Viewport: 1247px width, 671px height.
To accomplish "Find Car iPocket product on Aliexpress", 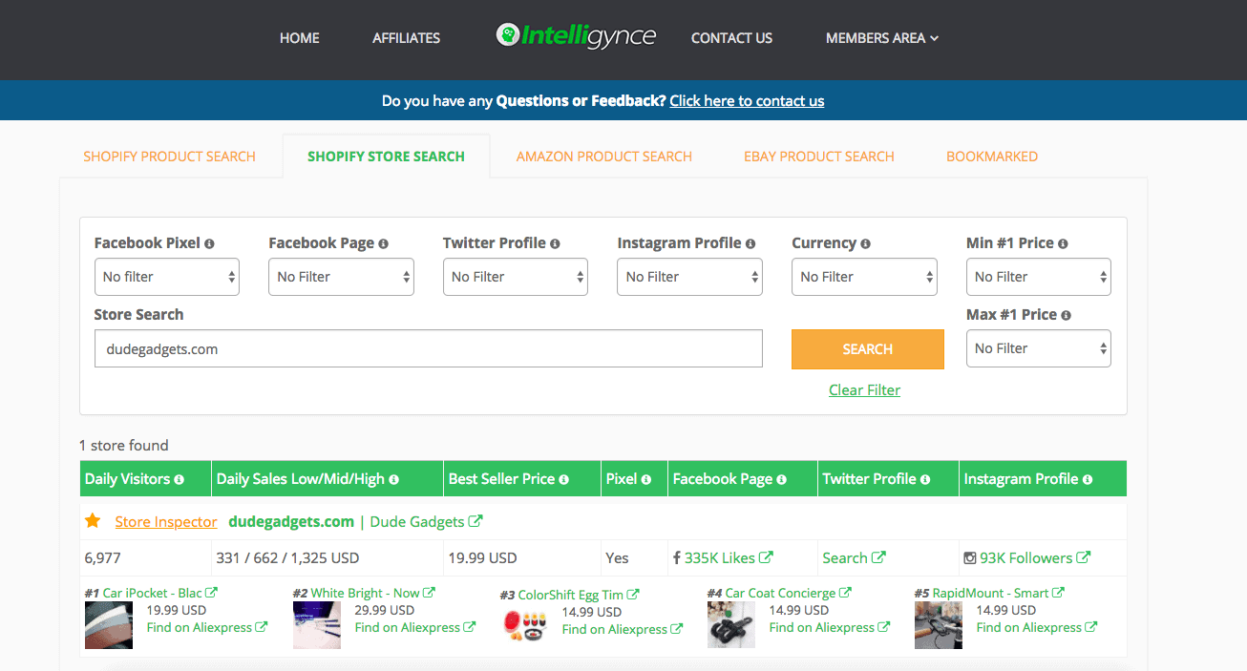I will pyautogui.click(x=206, y=627).
